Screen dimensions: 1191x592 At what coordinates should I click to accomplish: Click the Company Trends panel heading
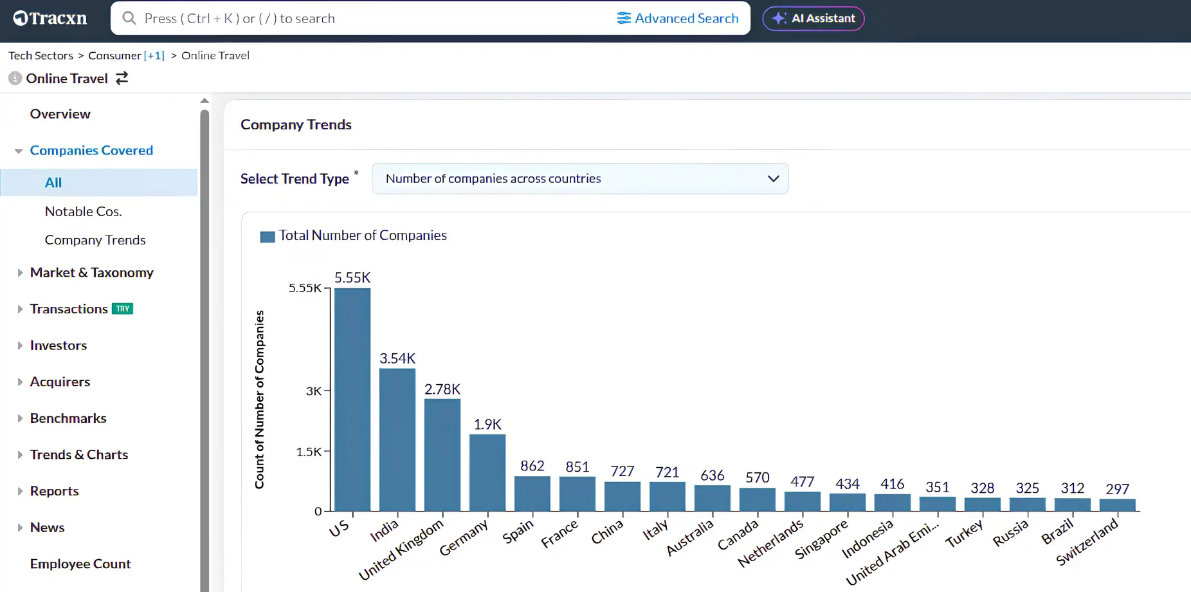pos(296,125)
